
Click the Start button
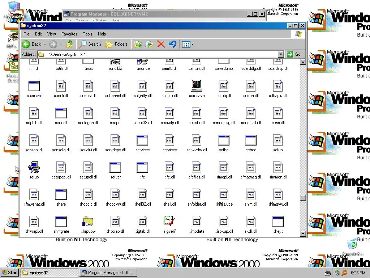(x=10, y=273)
